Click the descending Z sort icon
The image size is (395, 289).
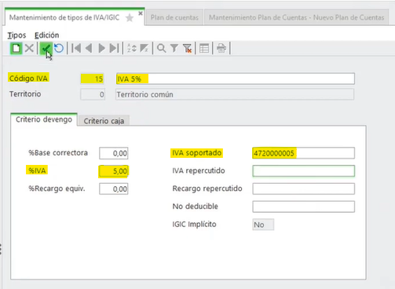pyautogui.click(x=144, y=48)
